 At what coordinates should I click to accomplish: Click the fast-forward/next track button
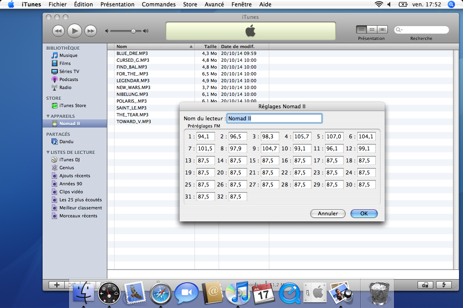(x=91, y=31)
